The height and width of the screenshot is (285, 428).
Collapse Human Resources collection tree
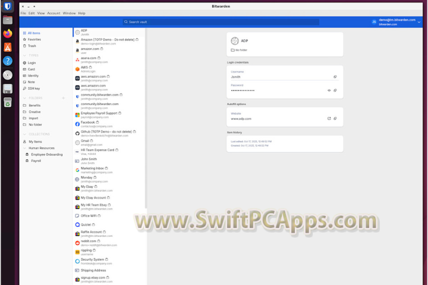point(24,148)
